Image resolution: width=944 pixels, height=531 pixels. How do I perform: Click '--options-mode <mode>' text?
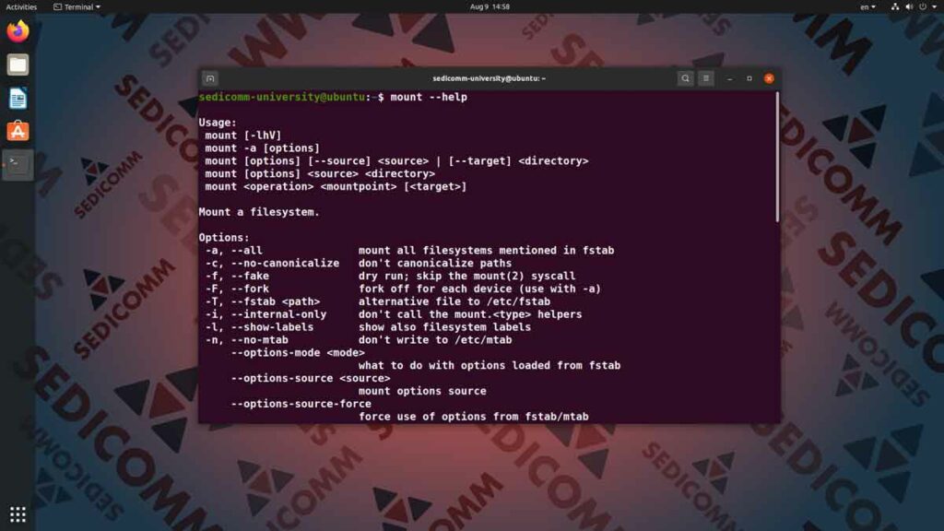(298, 353)
